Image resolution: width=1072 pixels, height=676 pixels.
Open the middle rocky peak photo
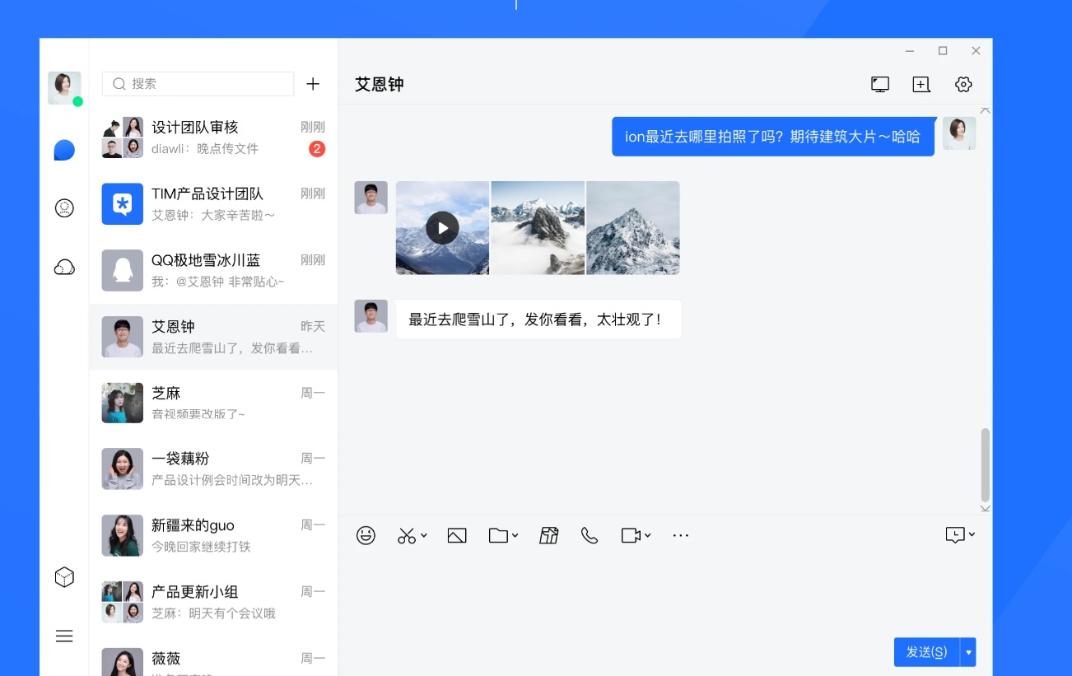tap(538, 228)
